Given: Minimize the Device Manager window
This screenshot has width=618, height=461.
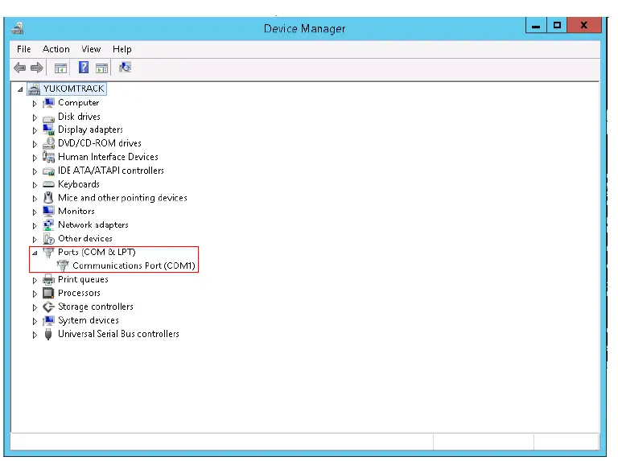Looking at the screenshot, I should [x=536, y=25].
